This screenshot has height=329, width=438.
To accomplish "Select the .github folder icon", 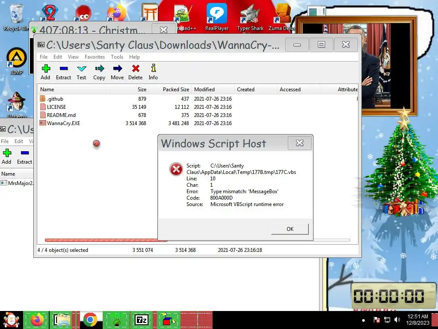I will click(x=42, y=99).
